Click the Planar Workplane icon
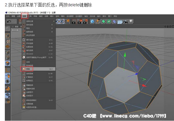Screen dimensions: 174x121 coord(8,101)
